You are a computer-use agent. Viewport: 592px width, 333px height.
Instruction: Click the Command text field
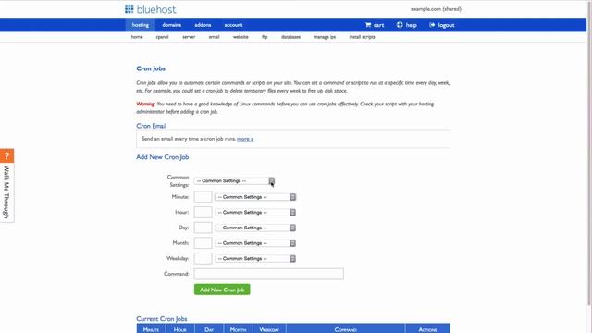[x=269, y=274]
